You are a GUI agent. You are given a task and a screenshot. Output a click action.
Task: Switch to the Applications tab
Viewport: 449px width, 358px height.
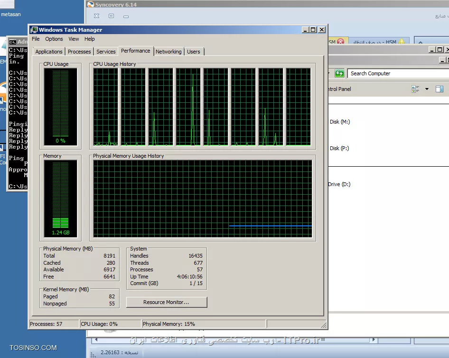click(49, 52)
